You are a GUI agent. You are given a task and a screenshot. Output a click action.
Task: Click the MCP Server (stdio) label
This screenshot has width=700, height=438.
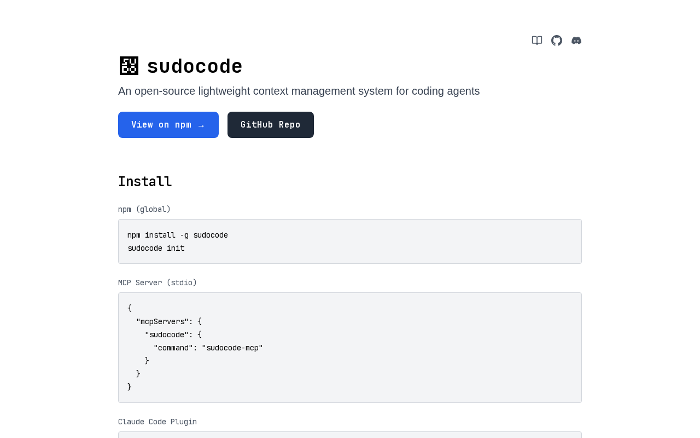click(x=157, y=283)
